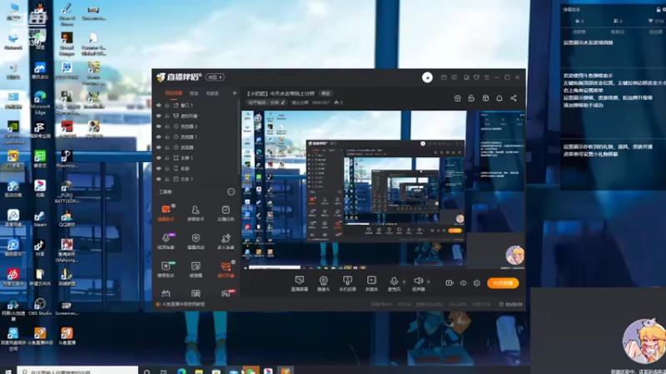Hide the 浏览器 1 source layer
This screenshot has width=666, height=374.
(159, 137)
